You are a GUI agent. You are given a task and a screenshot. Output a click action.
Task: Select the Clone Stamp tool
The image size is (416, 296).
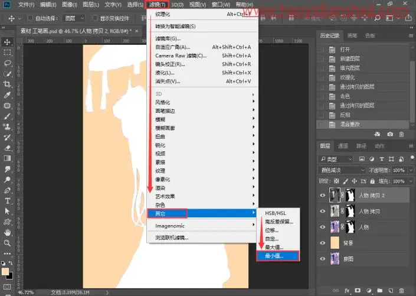(7, 127)
